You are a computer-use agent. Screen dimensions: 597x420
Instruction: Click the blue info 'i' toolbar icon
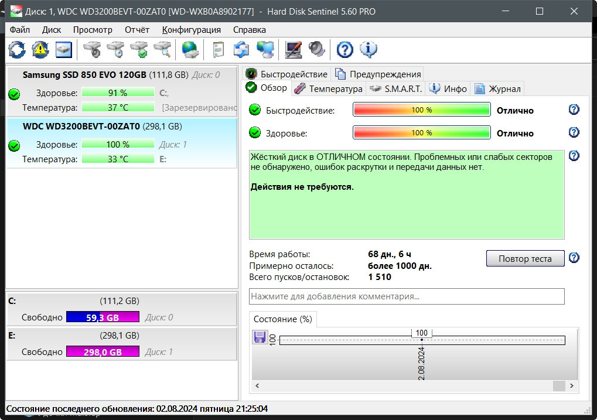click(369, 50)
